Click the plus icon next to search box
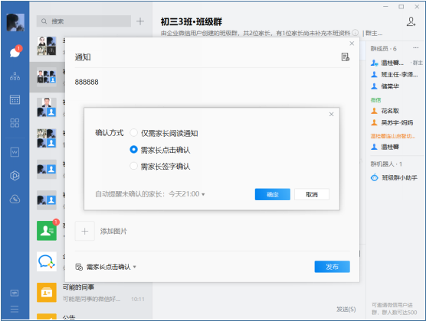The height and width of the screenshot is (321, 426). 140,21
